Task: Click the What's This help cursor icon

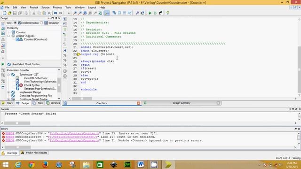Action: pos(142,13)
